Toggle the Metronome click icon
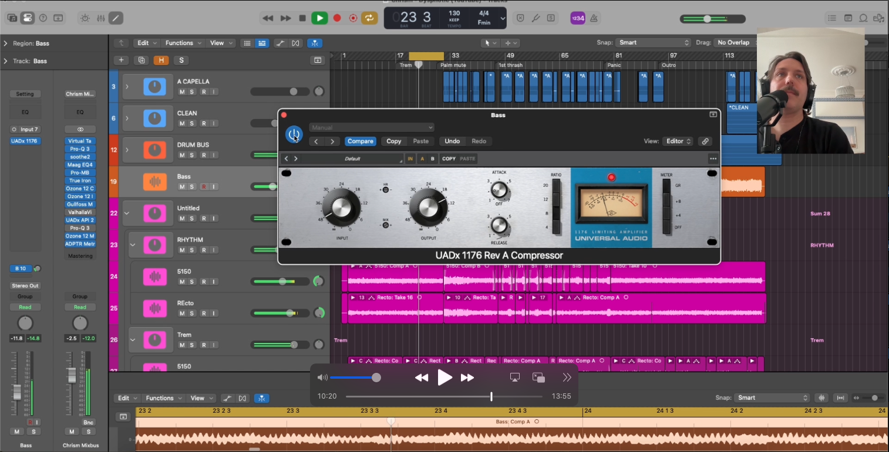This screenshot has width=889, height=452. coord(594,18)
